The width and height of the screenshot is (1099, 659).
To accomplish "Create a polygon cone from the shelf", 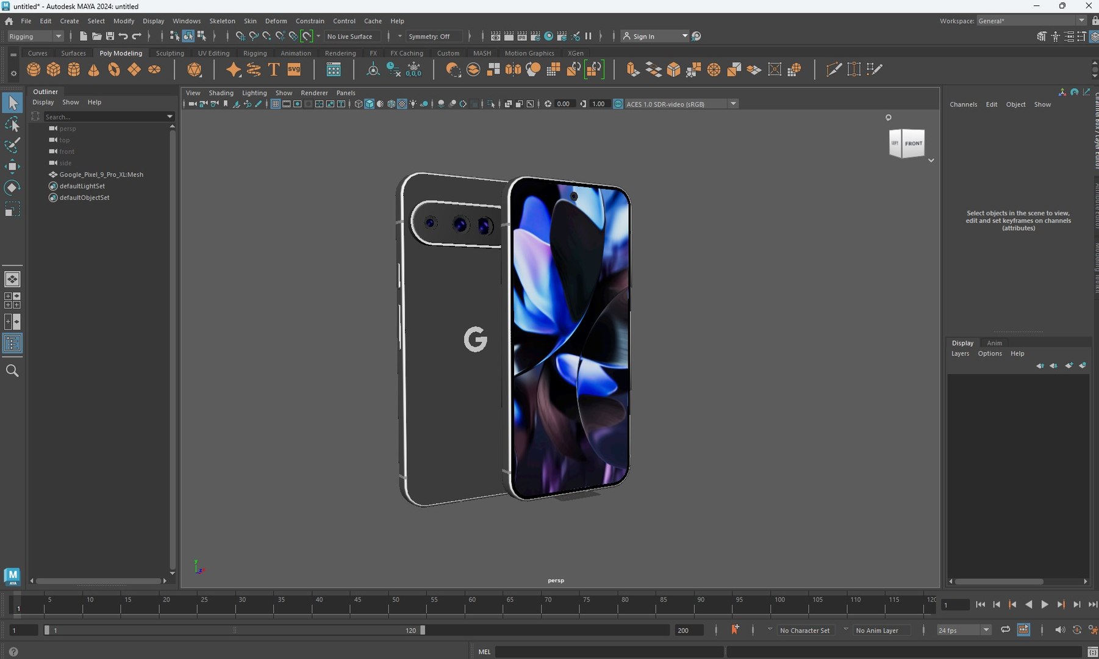I will tap(94, 70).
